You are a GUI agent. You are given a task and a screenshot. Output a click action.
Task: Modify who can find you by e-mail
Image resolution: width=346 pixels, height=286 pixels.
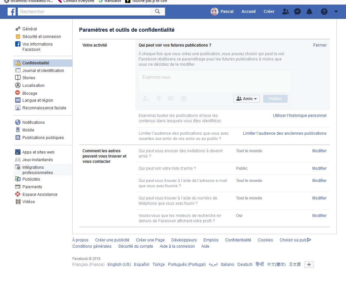tap(319, 181)
